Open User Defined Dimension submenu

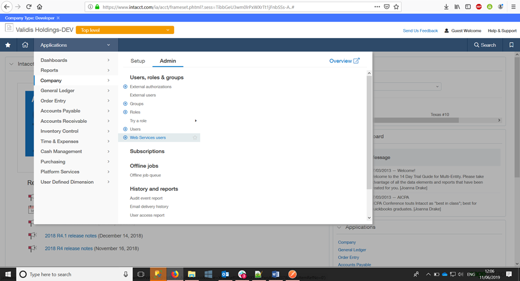75,182
